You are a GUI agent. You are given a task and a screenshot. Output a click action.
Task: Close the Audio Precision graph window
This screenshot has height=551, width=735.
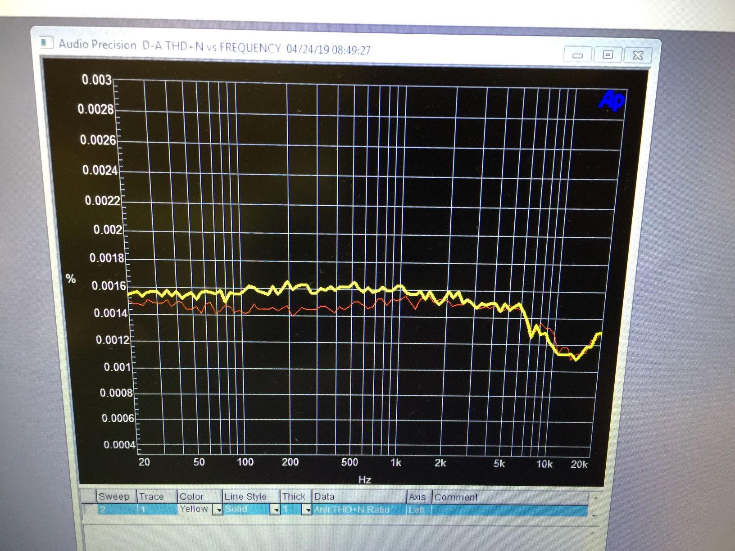click(637, 55)
